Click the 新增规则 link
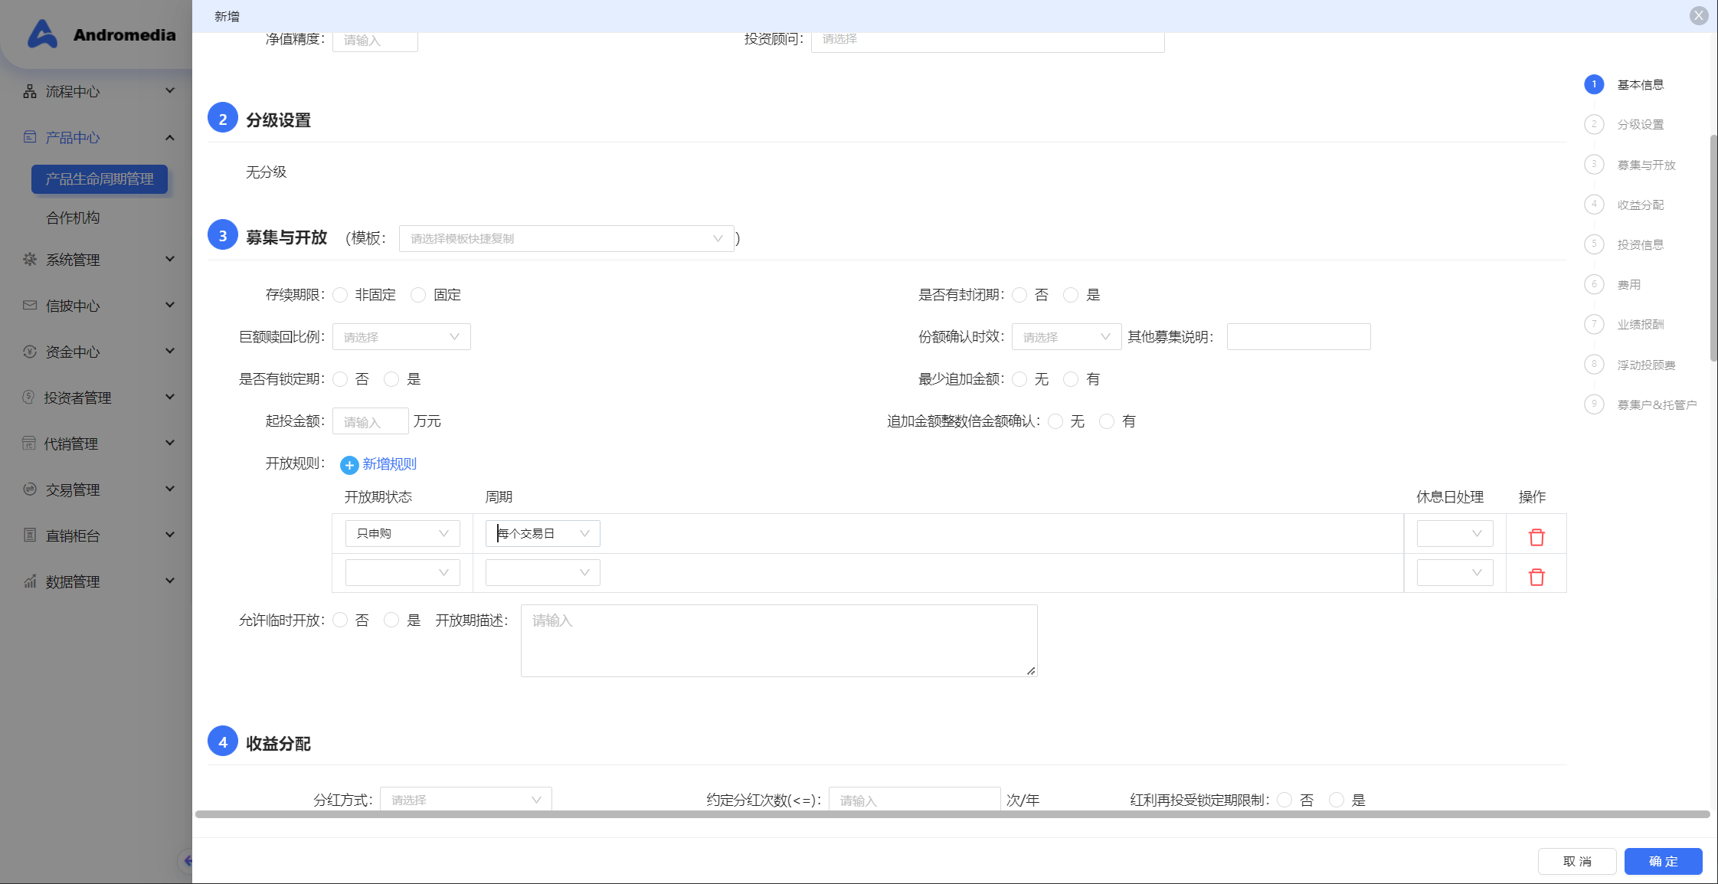 tap(389, 463)
